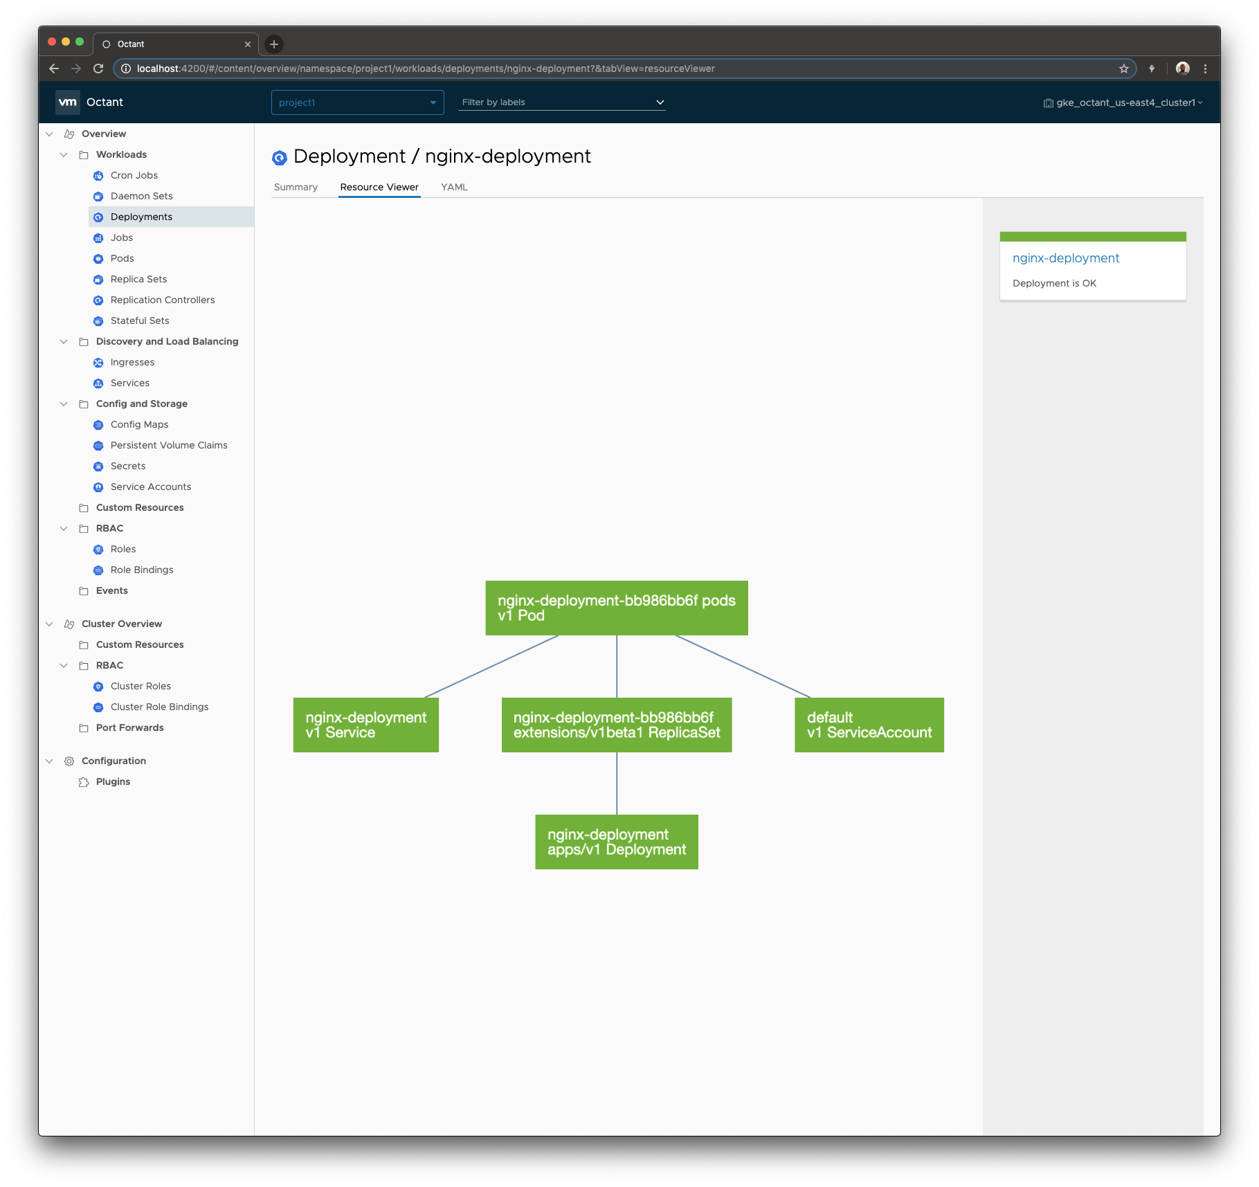This screenshot has height=1187, width=1259.
Task: Open the Chrome profile avatar
Action: point(1183,69)
